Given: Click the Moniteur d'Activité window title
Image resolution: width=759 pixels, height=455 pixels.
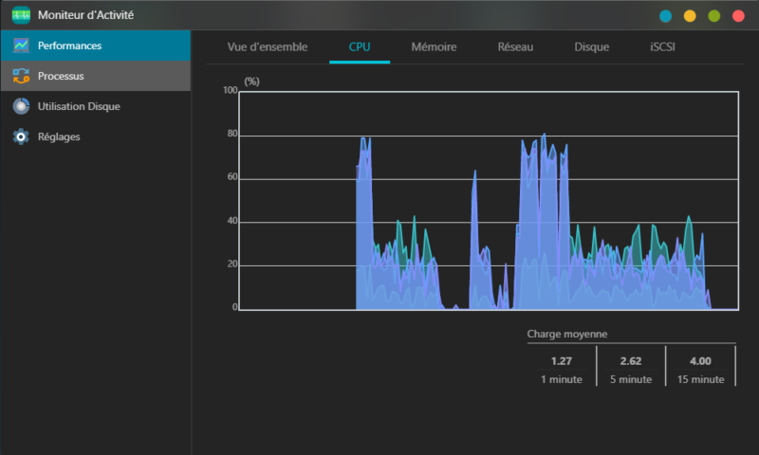Looking at the screenshot, I should point(85,15).
